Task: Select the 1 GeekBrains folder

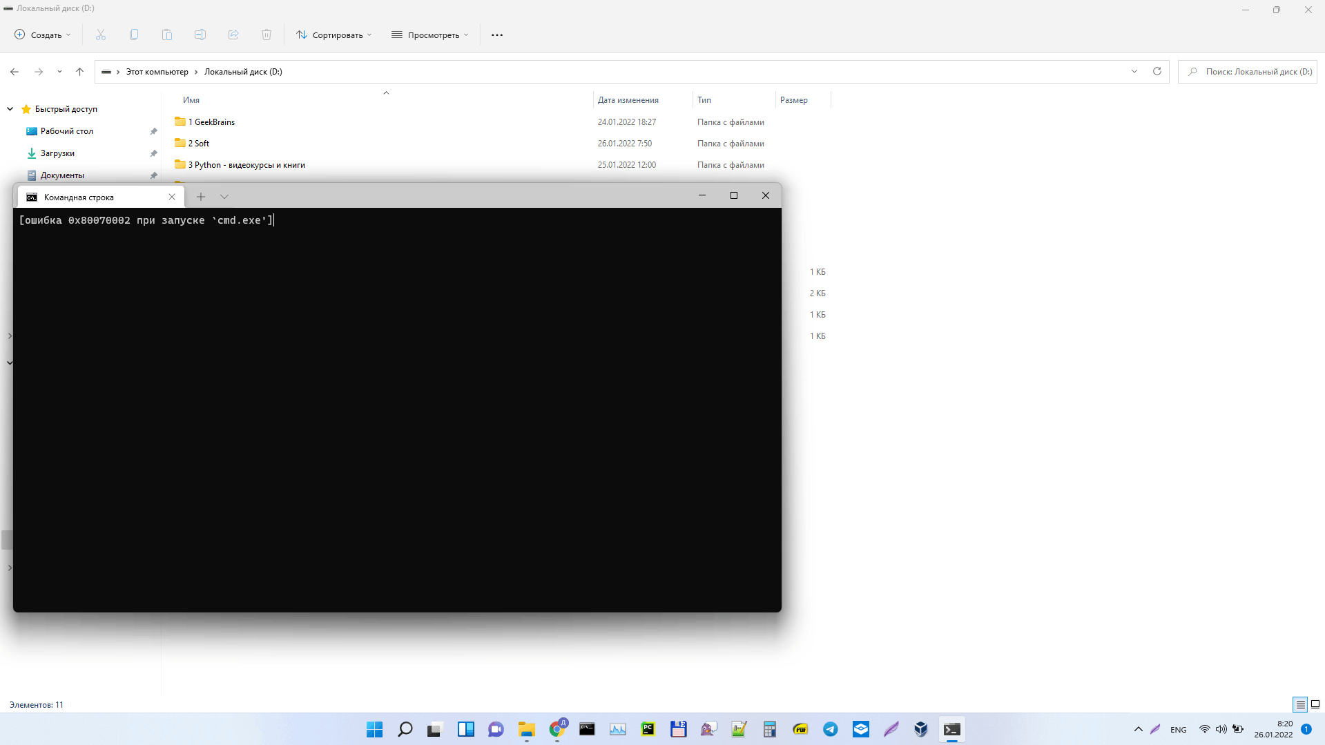Action: 212,122
